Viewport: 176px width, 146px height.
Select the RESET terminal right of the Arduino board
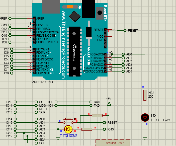pyautogui.click(x=125, y=30)
